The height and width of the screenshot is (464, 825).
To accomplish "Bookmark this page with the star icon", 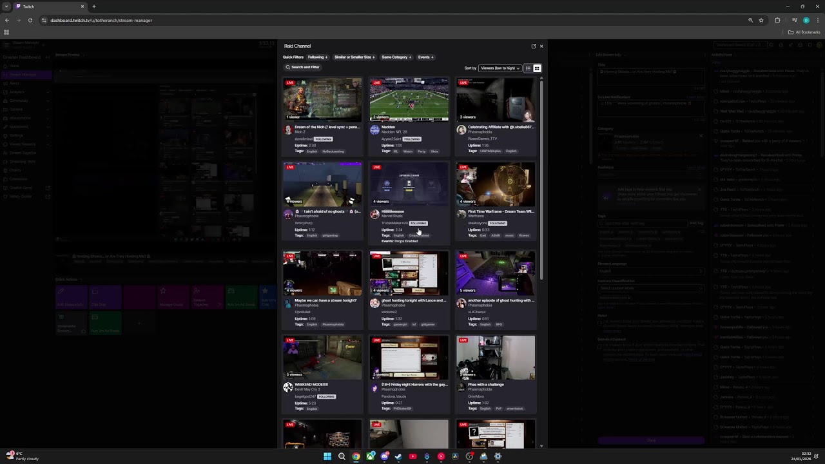I will point(761,20).
